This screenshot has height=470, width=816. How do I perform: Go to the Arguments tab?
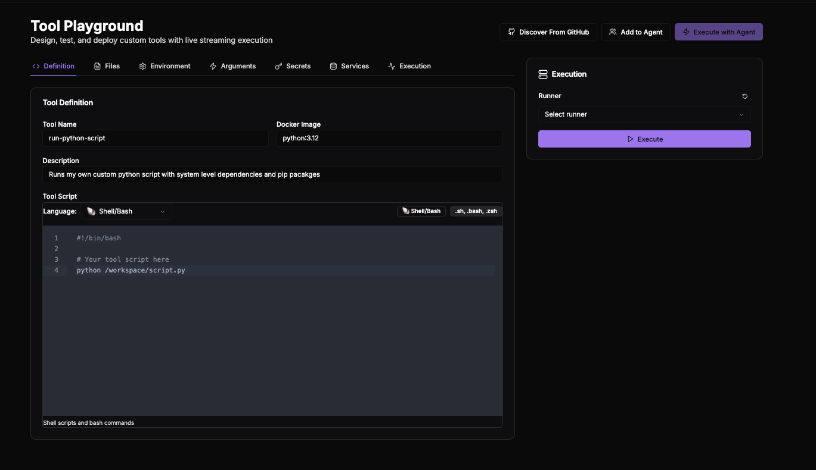click(232, 66)
